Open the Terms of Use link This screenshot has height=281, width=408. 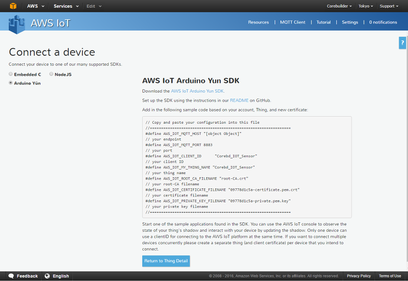pyautogui.click(x=390, y=276)
